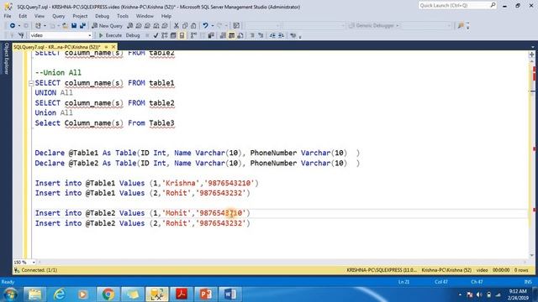Open File Explorer from the taskbar
This screenshot has height=302, width=538.
(34, 294)
